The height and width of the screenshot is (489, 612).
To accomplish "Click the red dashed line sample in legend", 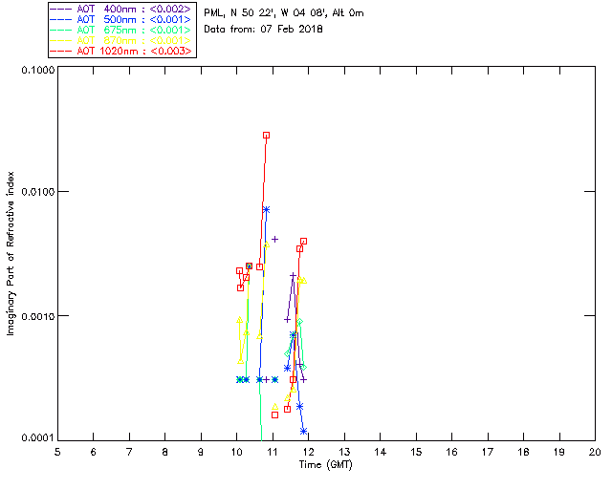I will (61, 51).
